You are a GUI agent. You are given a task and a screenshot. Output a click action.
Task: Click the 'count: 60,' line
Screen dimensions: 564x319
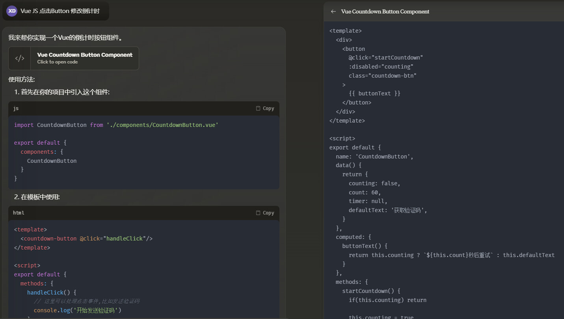pyautogui.click(x=365, y=192)
